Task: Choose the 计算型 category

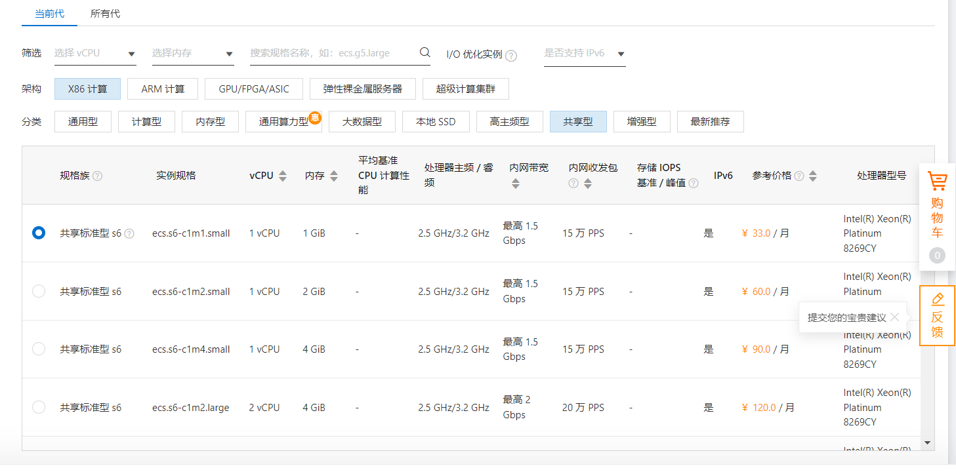Action: pyautogui.click(x=146, y=121)
